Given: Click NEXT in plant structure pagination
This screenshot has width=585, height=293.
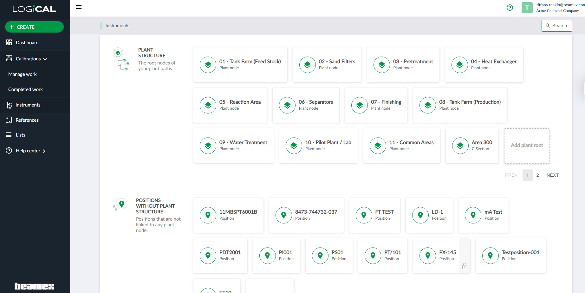Looking at the screenshot, I should click(x=552, y=175).
